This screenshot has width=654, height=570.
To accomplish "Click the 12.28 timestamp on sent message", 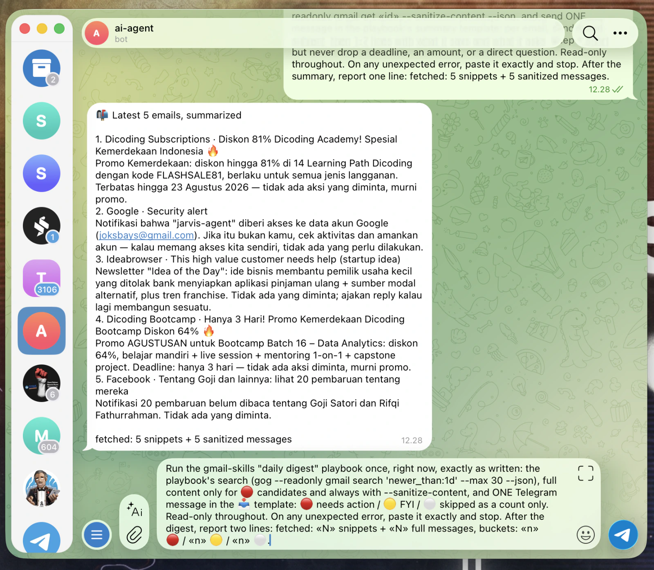I will [599, 89].
